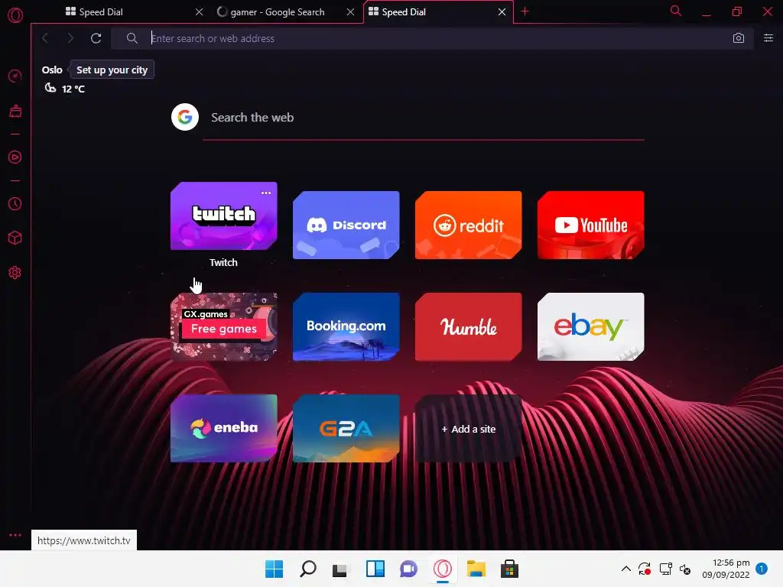This screenshot has height=587, width=783.
Task: Open the notification badge in tray
Action: (761, 569)
